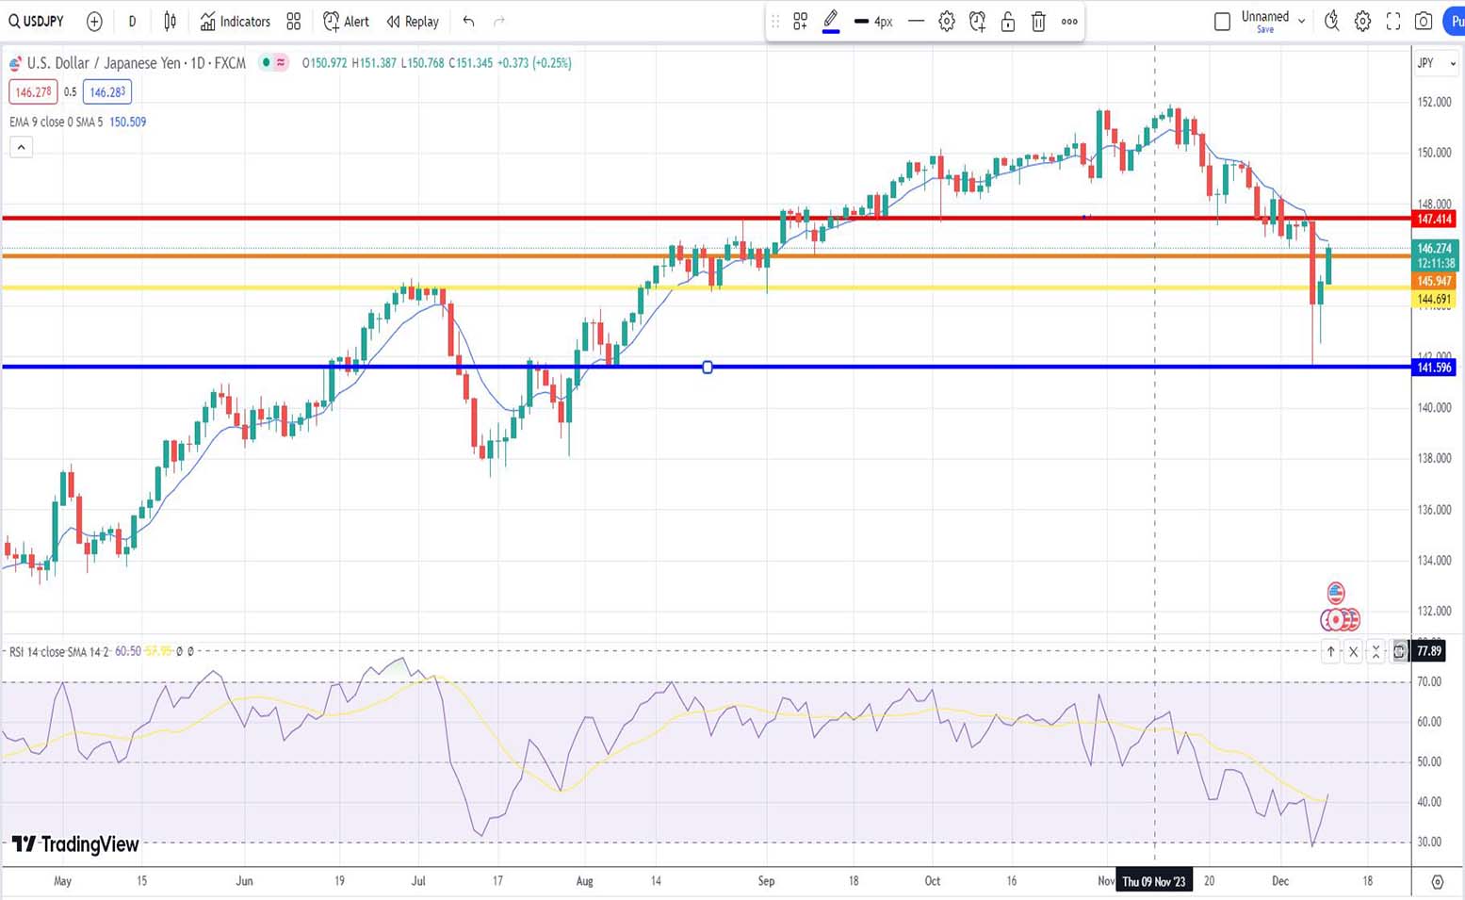Open the Indicators menu

click(x=236, y=21)
